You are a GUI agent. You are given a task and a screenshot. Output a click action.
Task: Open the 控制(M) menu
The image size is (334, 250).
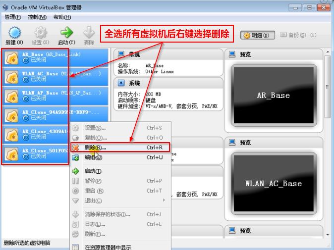[x=37, y=17]
